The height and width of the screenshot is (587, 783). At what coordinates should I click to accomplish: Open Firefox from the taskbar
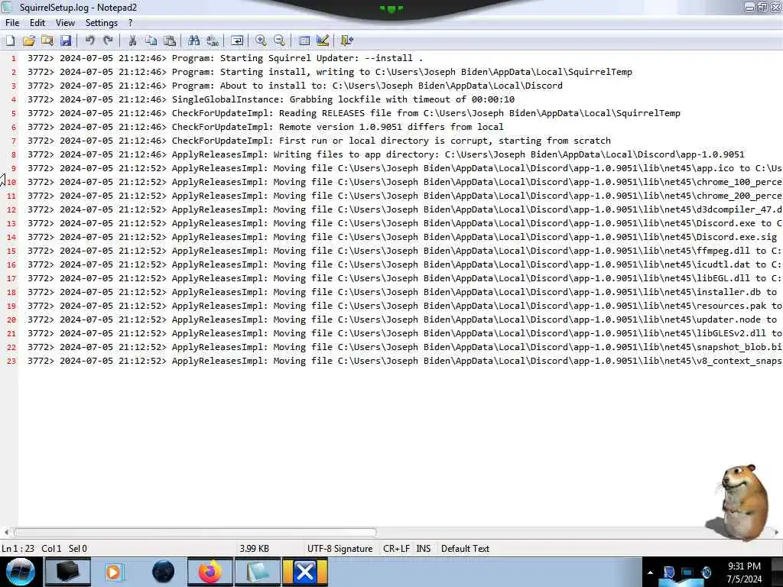pyautogui.click(x=210, y=572)
